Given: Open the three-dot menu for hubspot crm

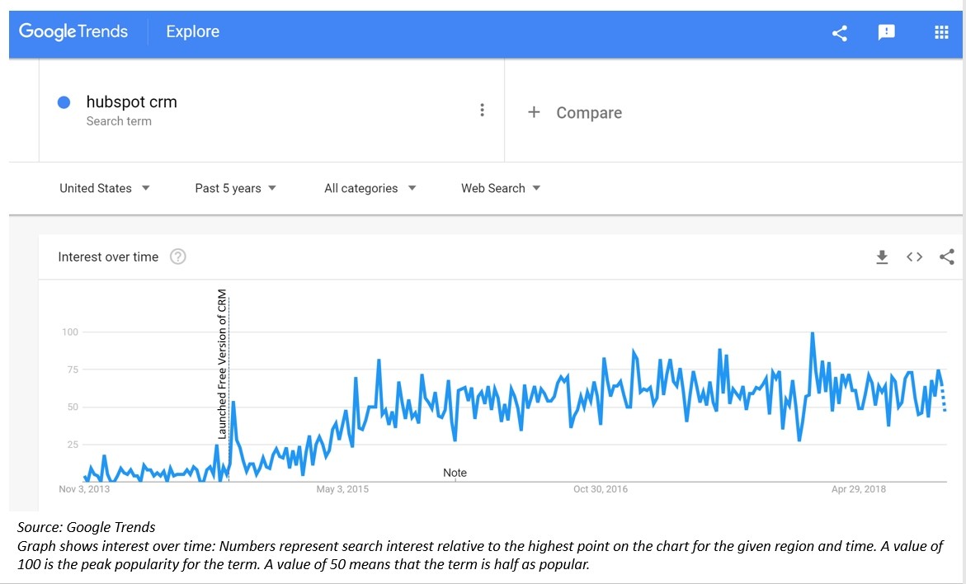Looking at the screenshot, I should [482, 111].
